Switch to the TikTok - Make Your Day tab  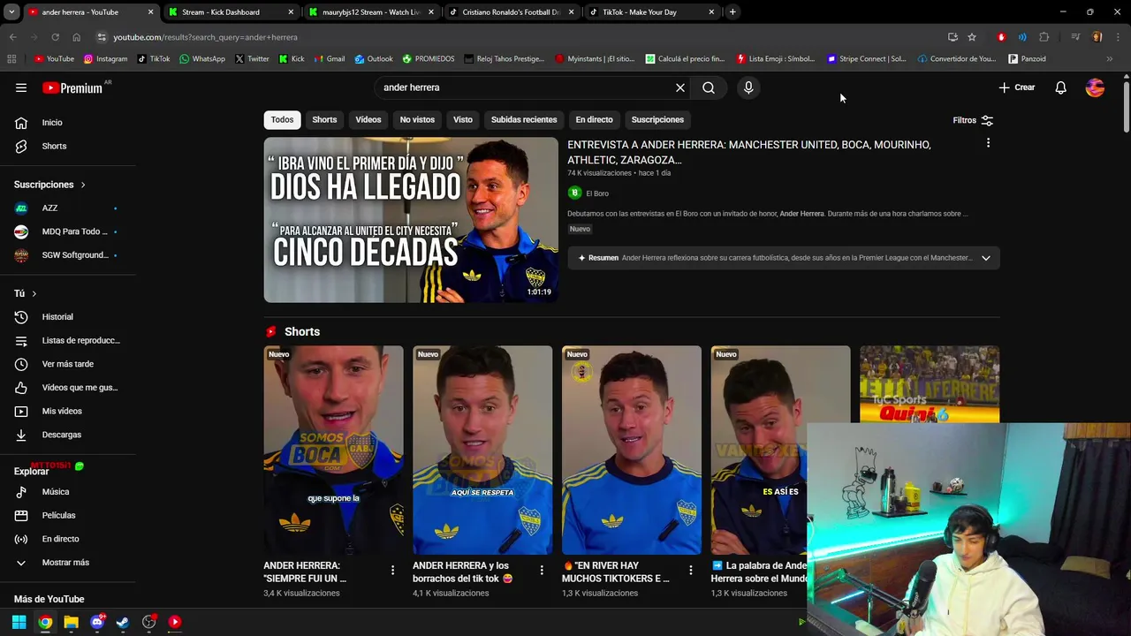click(x=651, y=12)
